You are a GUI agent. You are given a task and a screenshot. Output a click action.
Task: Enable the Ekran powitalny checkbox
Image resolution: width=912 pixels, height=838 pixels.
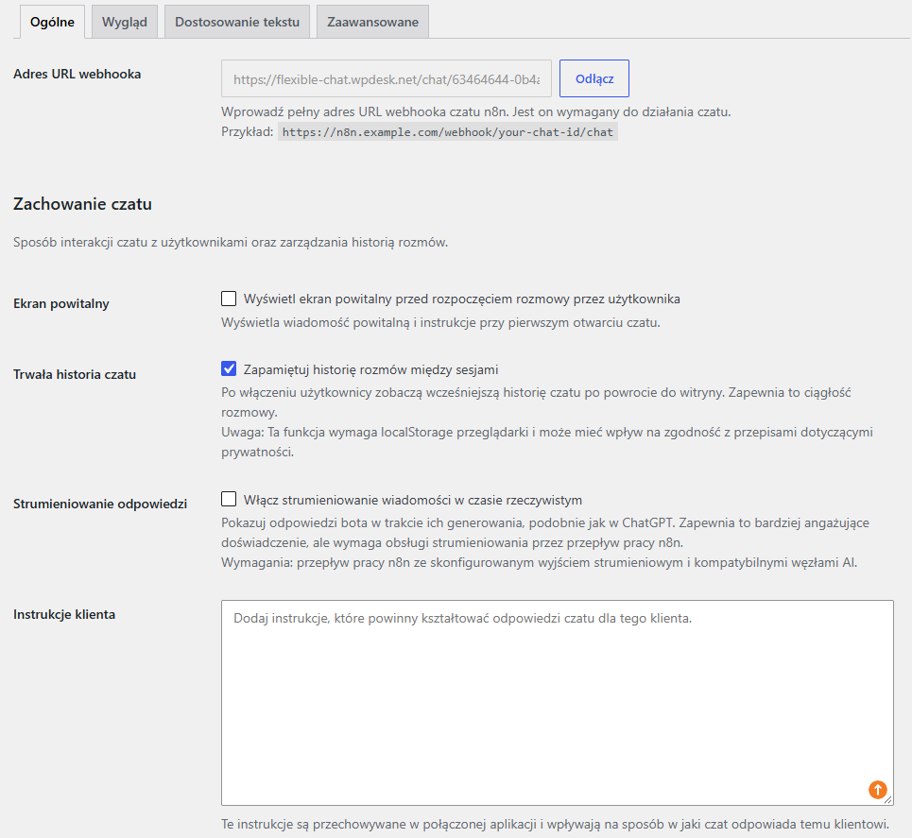click(229, 299)
